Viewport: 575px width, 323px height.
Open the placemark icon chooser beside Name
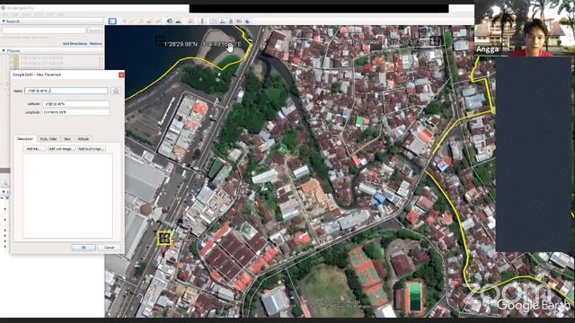(x=116, y=91)
